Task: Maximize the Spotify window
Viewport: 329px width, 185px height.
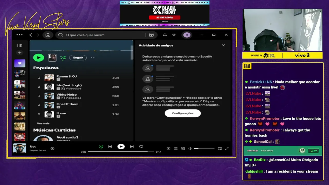Action: tap(214, 35)
